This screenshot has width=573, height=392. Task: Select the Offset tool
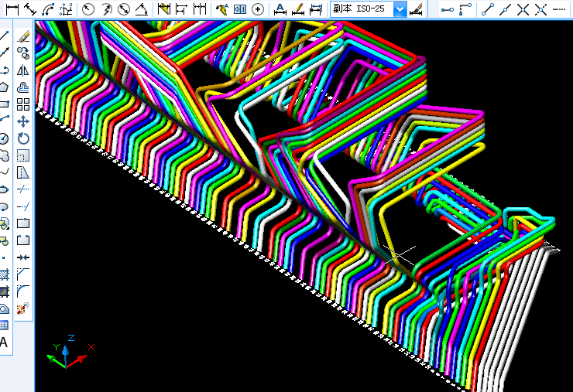click(23, 87)
